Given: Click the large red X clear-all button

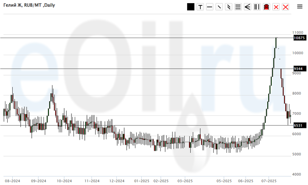Looking at the screenshot, I should 285,7.
